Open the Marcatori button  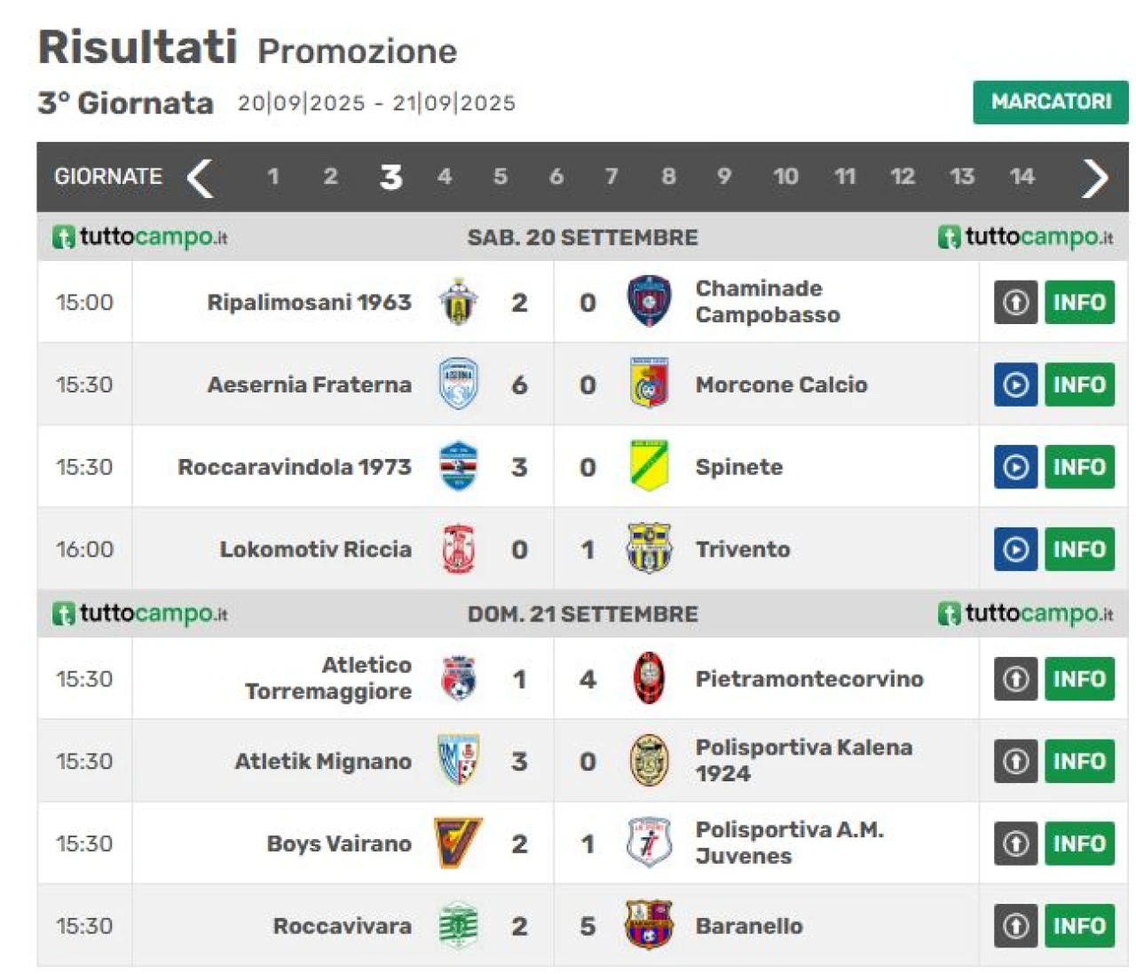(1050, 102)
